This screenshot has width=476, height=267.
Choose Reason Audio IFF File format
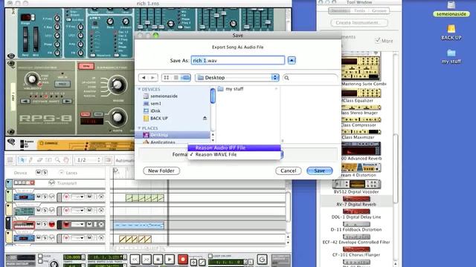pos(234,148)
